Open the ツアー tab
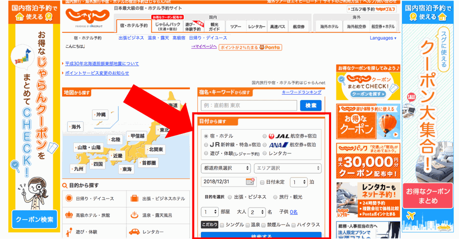The height and width of the screenshot is (239, 459). coord(236,27)
